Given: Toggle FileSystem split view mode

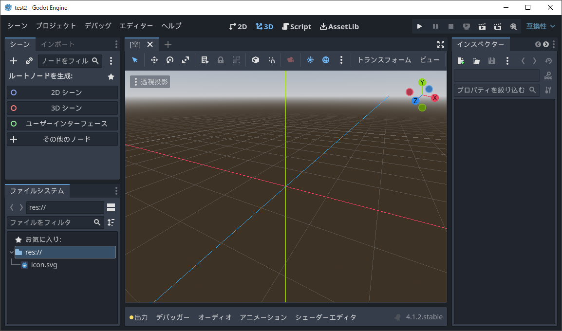Looking at the screenshot, I should pyautogui.click(x=111, y=207).
